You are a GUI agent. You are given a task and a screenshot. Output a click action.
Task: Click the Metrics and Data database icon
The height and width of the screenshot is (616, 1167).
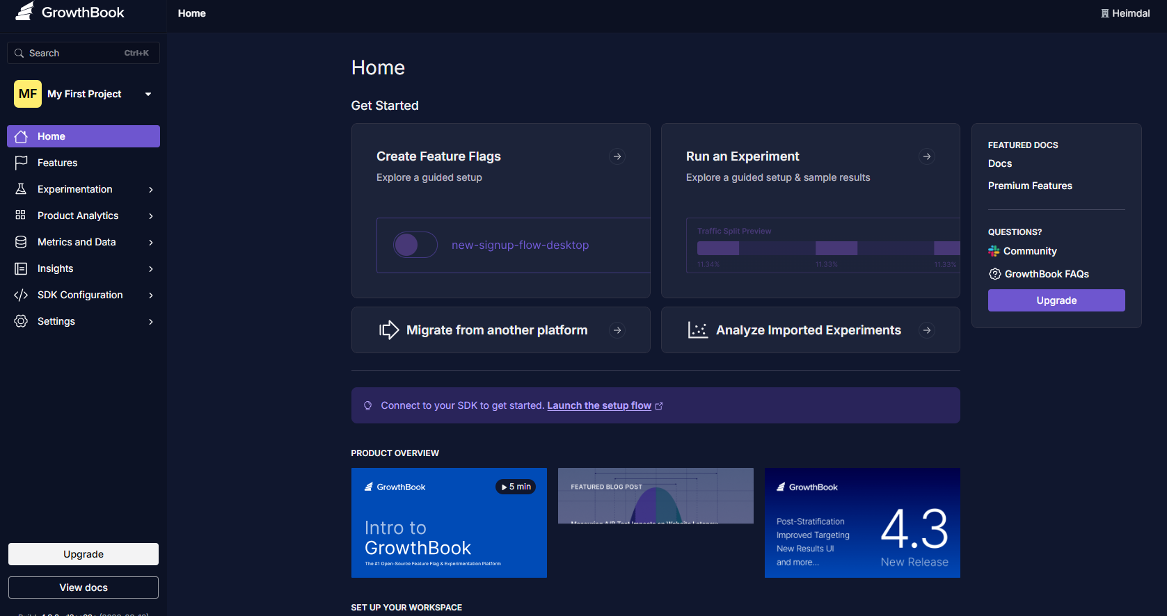pos(21,242)
